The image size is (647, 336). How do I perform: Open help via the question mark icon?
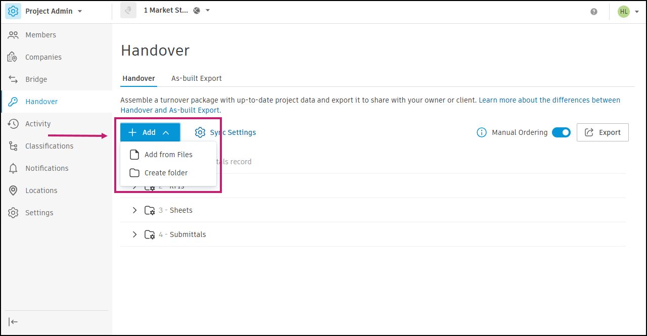point(594,11)
